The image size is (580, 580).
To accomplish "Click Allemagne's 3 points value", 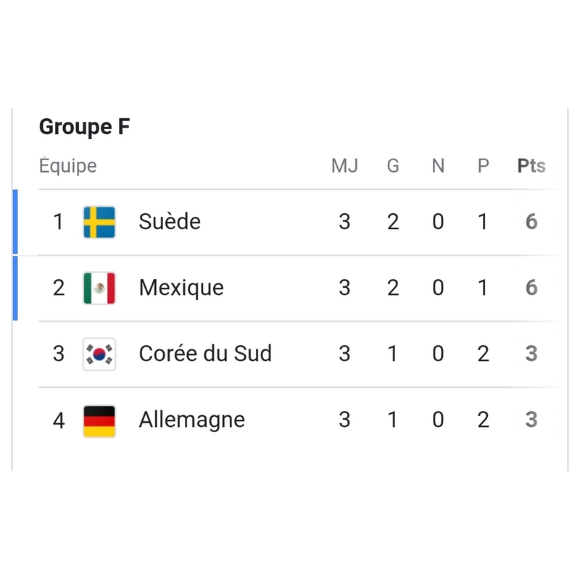I will click(531, 420).
